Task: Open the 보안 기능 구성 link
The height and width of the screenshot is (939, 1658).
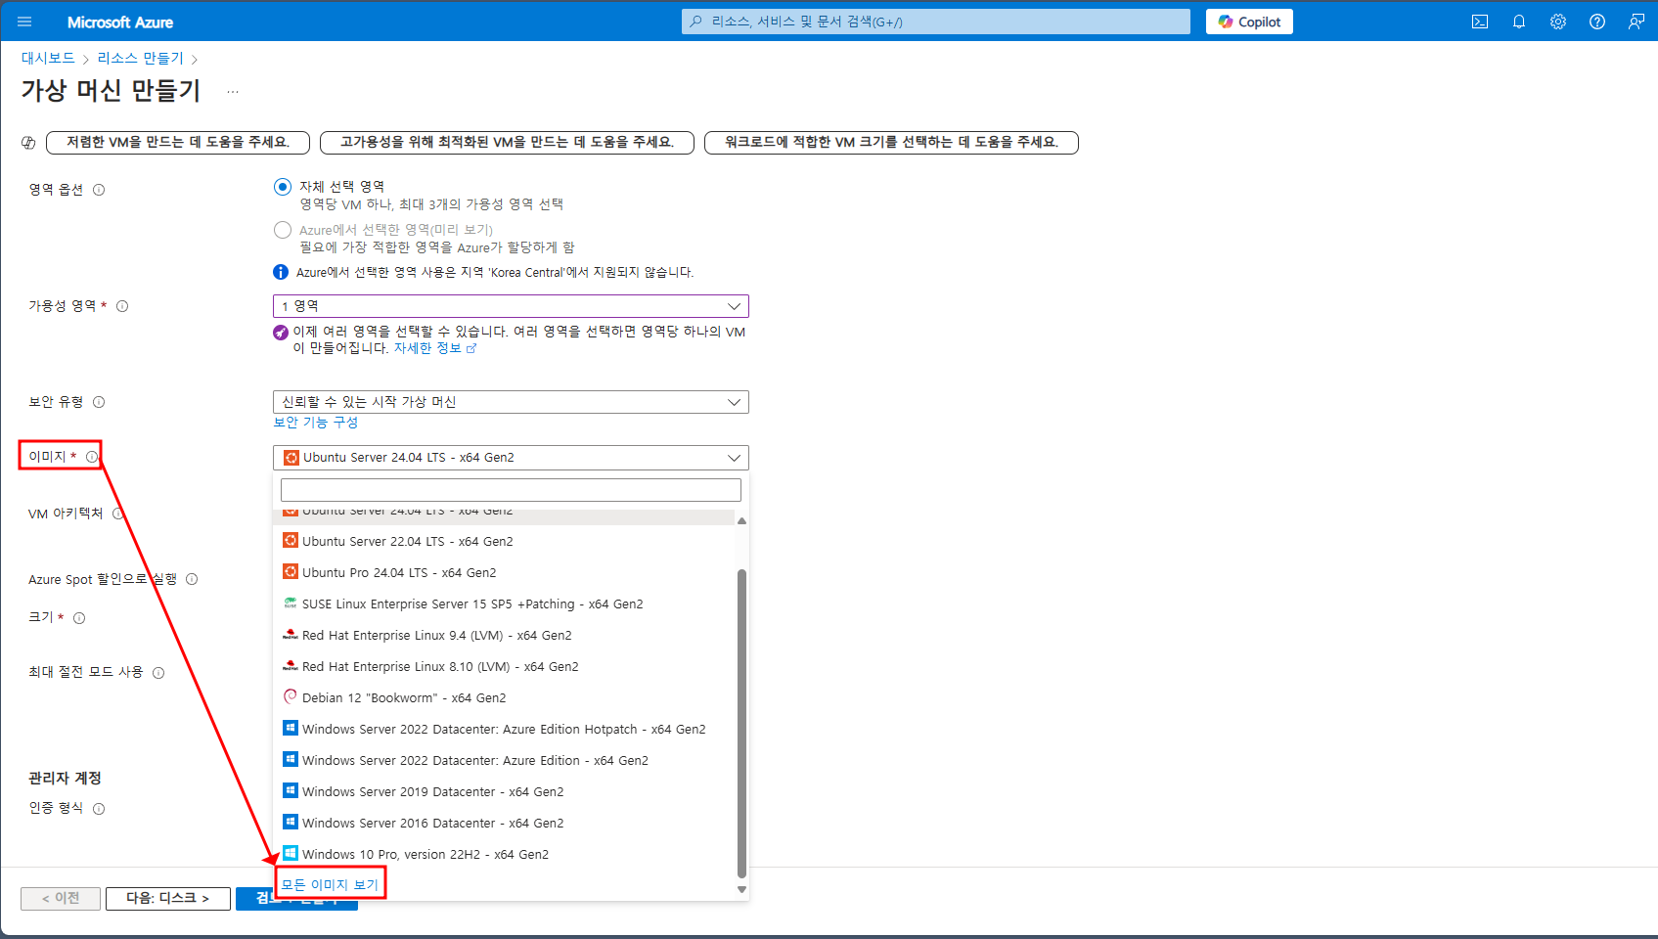Action: (316, 423)
